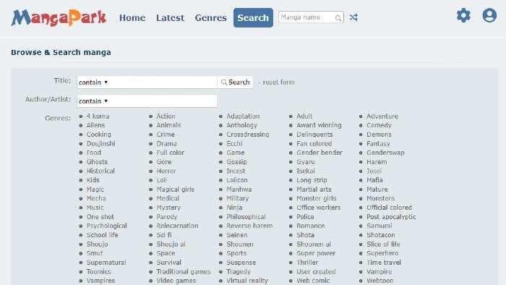Click the Manga name search field
The image size is (506, 285).
307,17
